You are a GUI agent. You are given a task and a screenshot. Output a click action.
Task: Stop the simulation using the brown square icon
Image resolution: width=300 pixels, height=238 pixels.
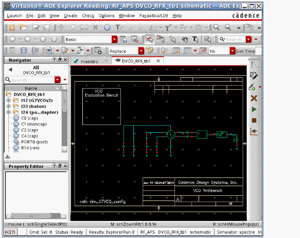coord(254,120)
